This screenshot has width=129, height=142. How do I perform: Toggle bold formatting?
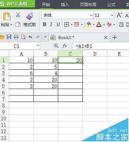point(45,24)
